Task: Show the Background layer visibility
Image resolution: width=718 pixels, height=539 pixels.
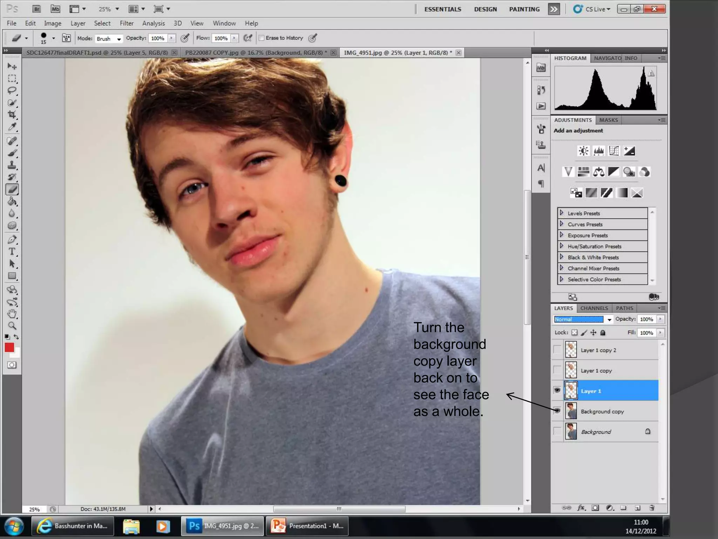Action: [x=557, y=431]
